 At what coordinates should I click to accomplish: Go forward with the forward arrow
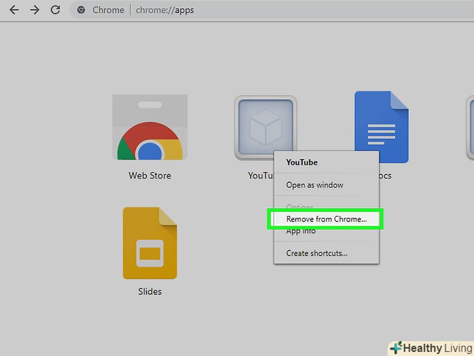coord(35,10)
